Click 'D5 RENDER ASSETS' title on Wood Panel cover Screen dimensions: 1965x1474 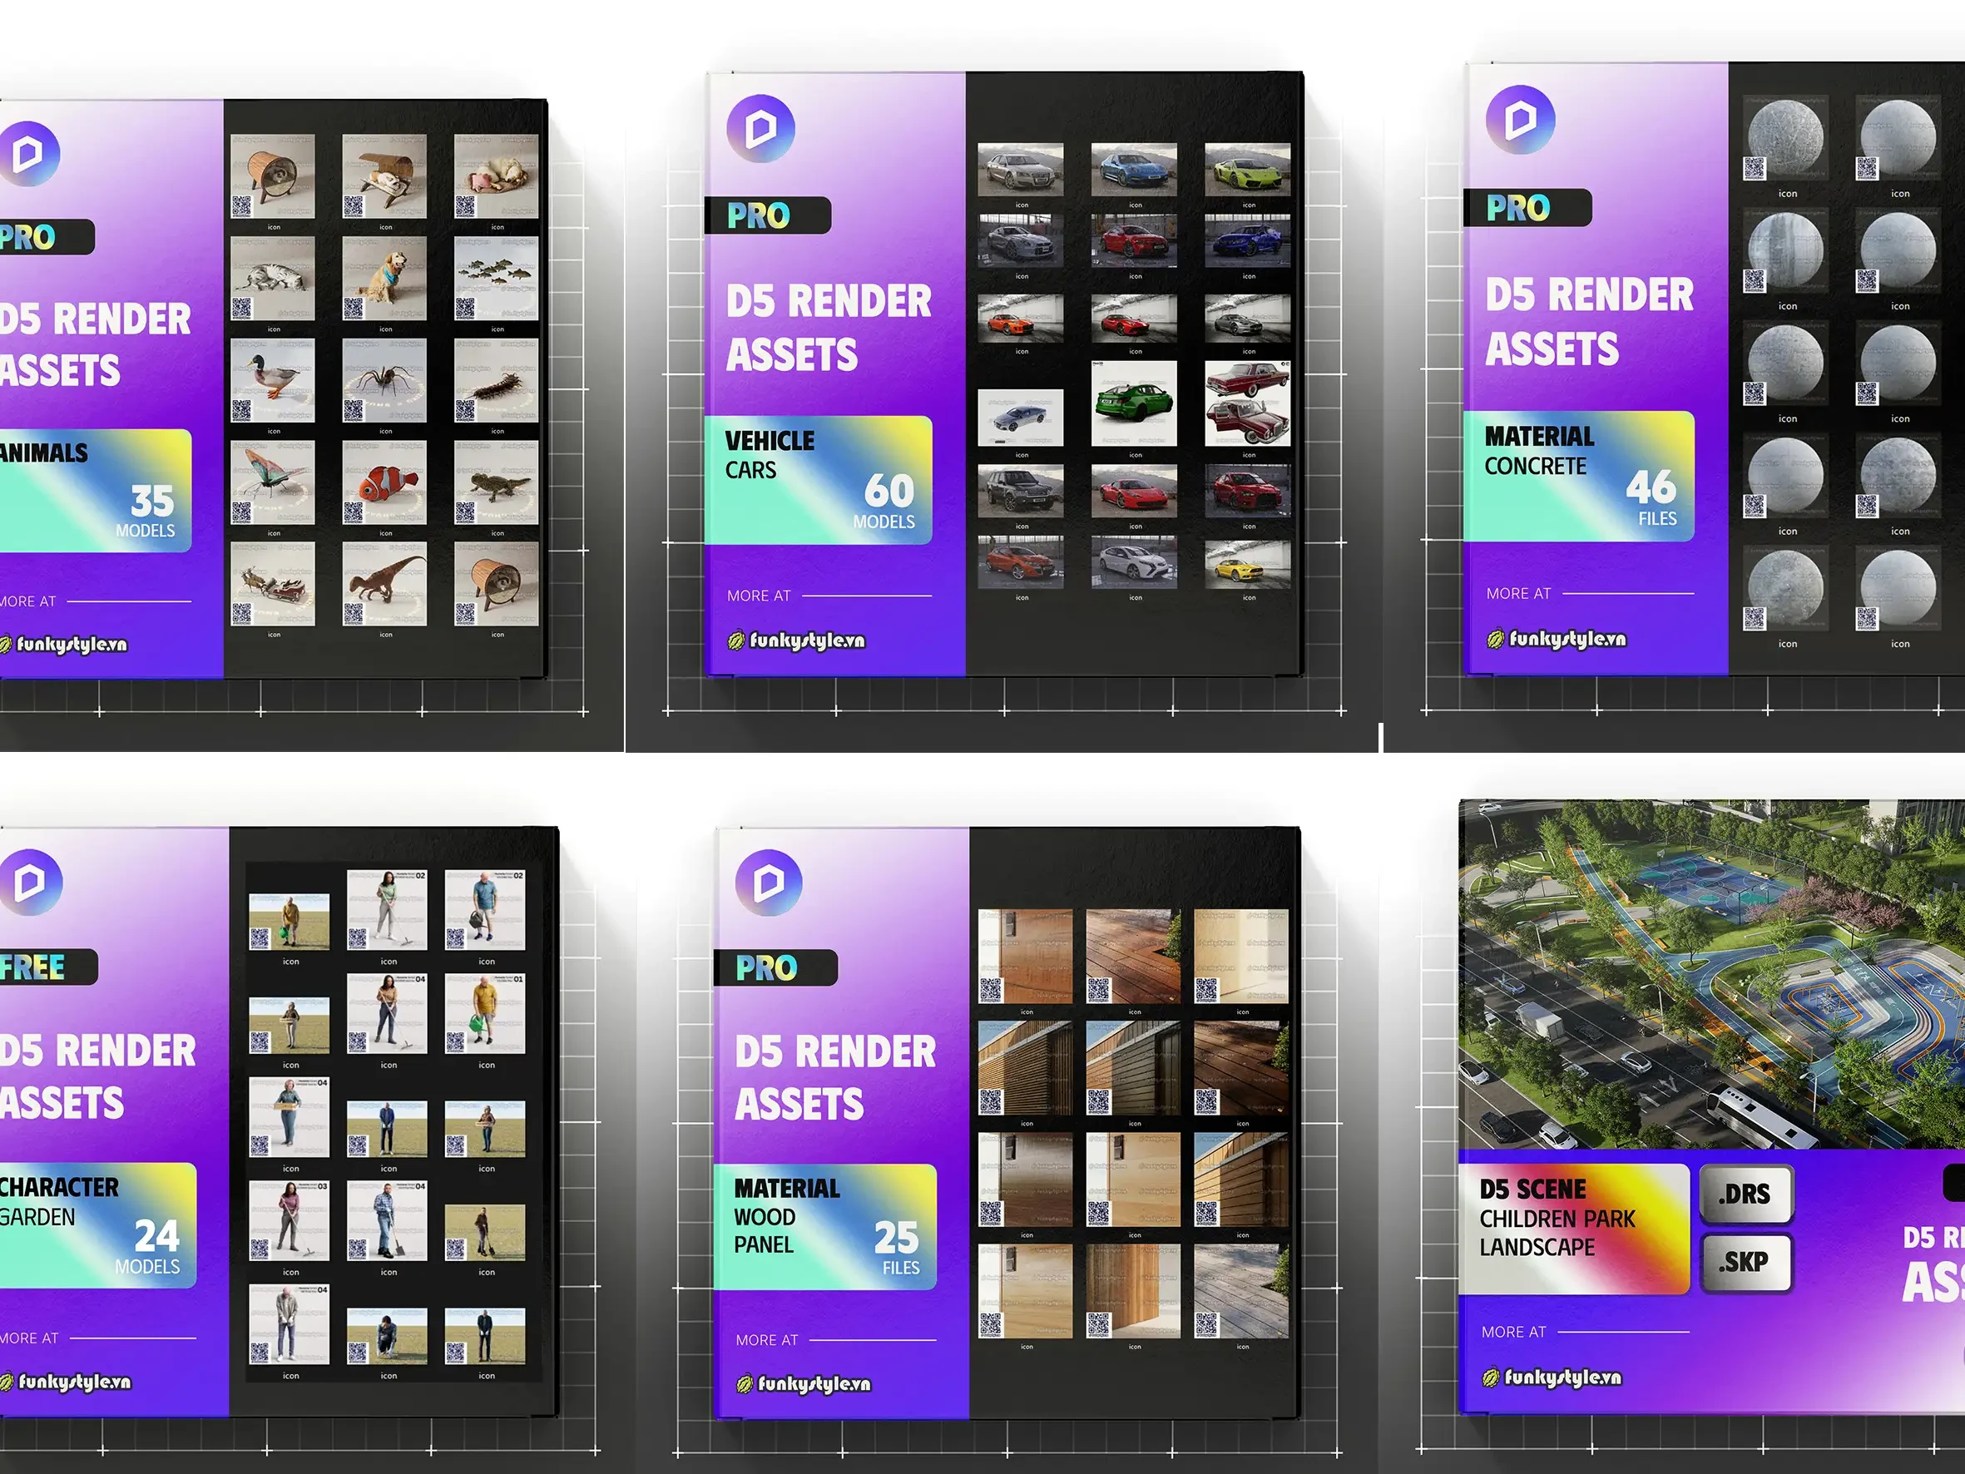(835, 1078)
